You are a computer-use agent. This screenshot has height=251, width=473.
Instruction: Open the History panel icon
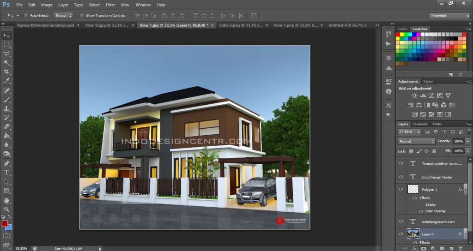click(388, 34)
